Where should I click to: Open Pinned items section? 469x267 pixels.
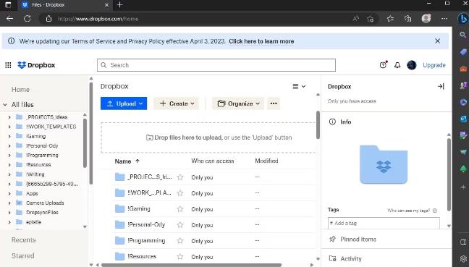358,240
